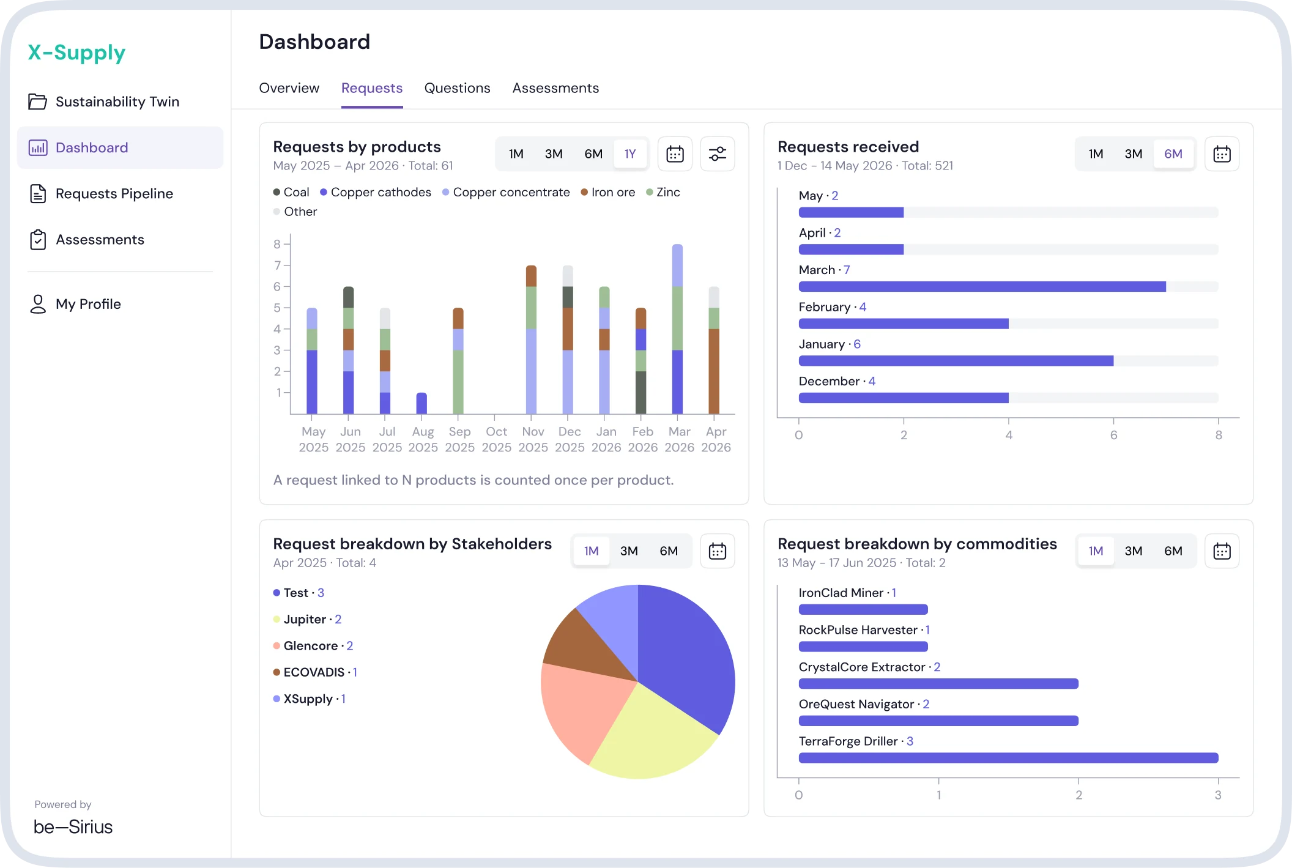Click the August 2025 bar in chart

click(x=421, y=403)
